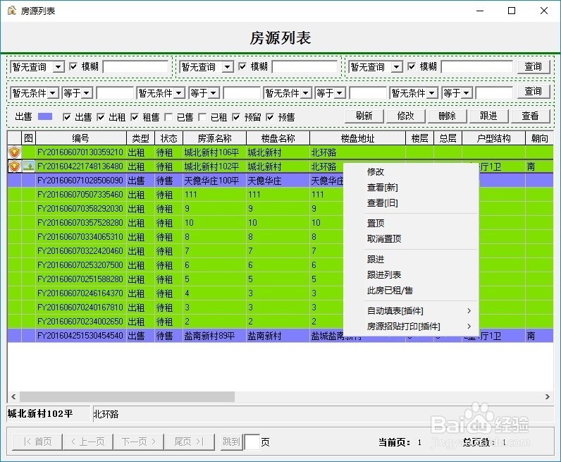This screenshot has width=561, height=462.
Task: Click the blue 出售 color legend swatch
Action: [45, 116]
